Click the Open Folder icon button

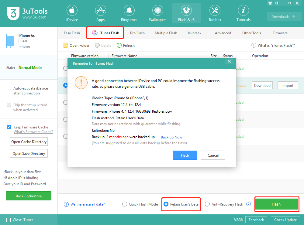point(77,45)
